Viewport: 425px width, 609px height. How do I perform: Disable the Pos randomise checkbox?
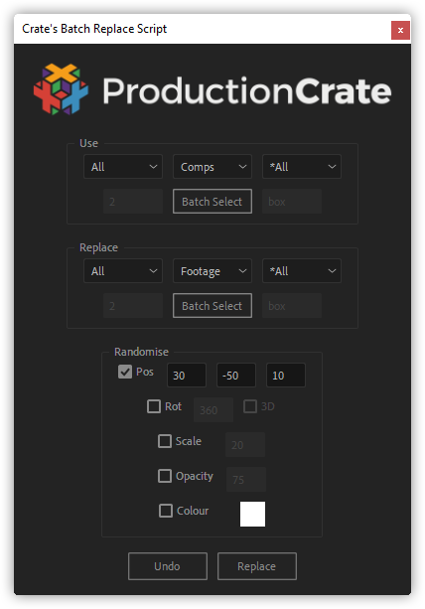(125, 372)
